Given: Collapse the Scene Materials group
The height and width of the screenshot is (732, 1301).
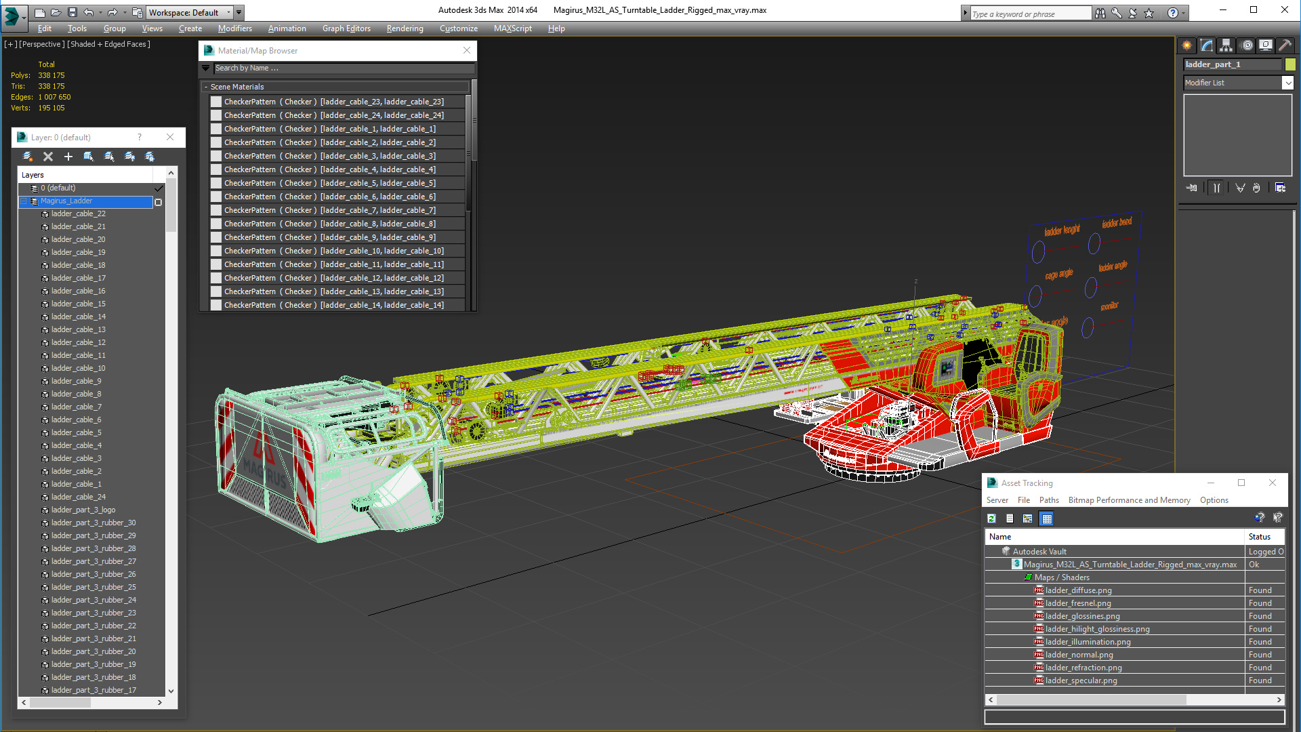Looking at the screenshot, I should (x=206, y=87).
